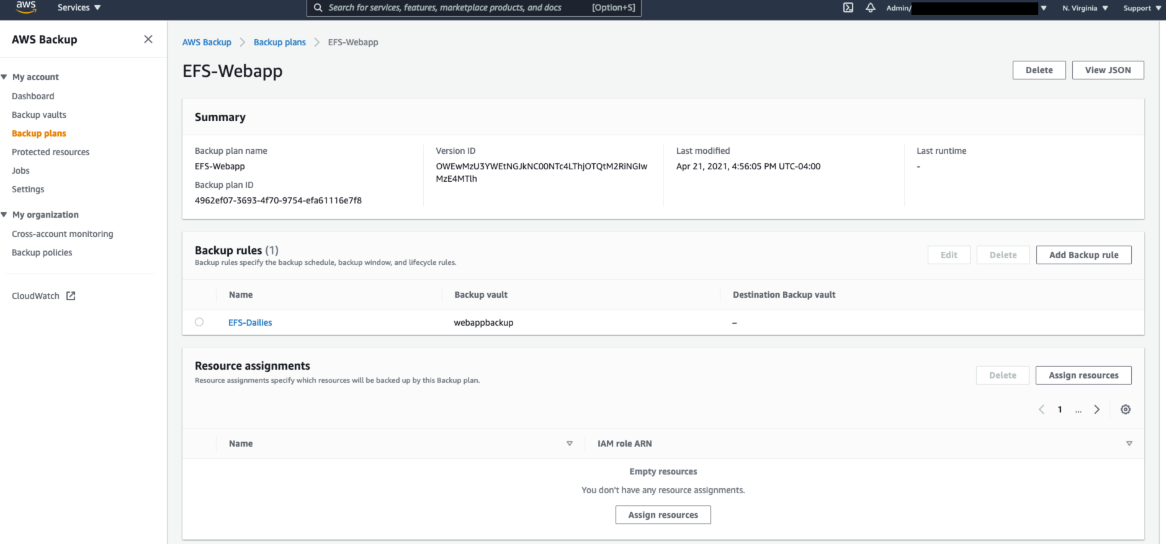Open the N. Virginia region selector
1166x544 pixels.
(1085, 8)
